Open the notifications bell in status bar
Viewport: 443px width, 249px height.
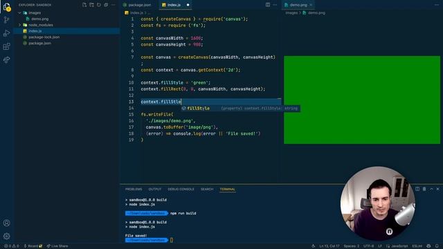(x=437, y=246)
